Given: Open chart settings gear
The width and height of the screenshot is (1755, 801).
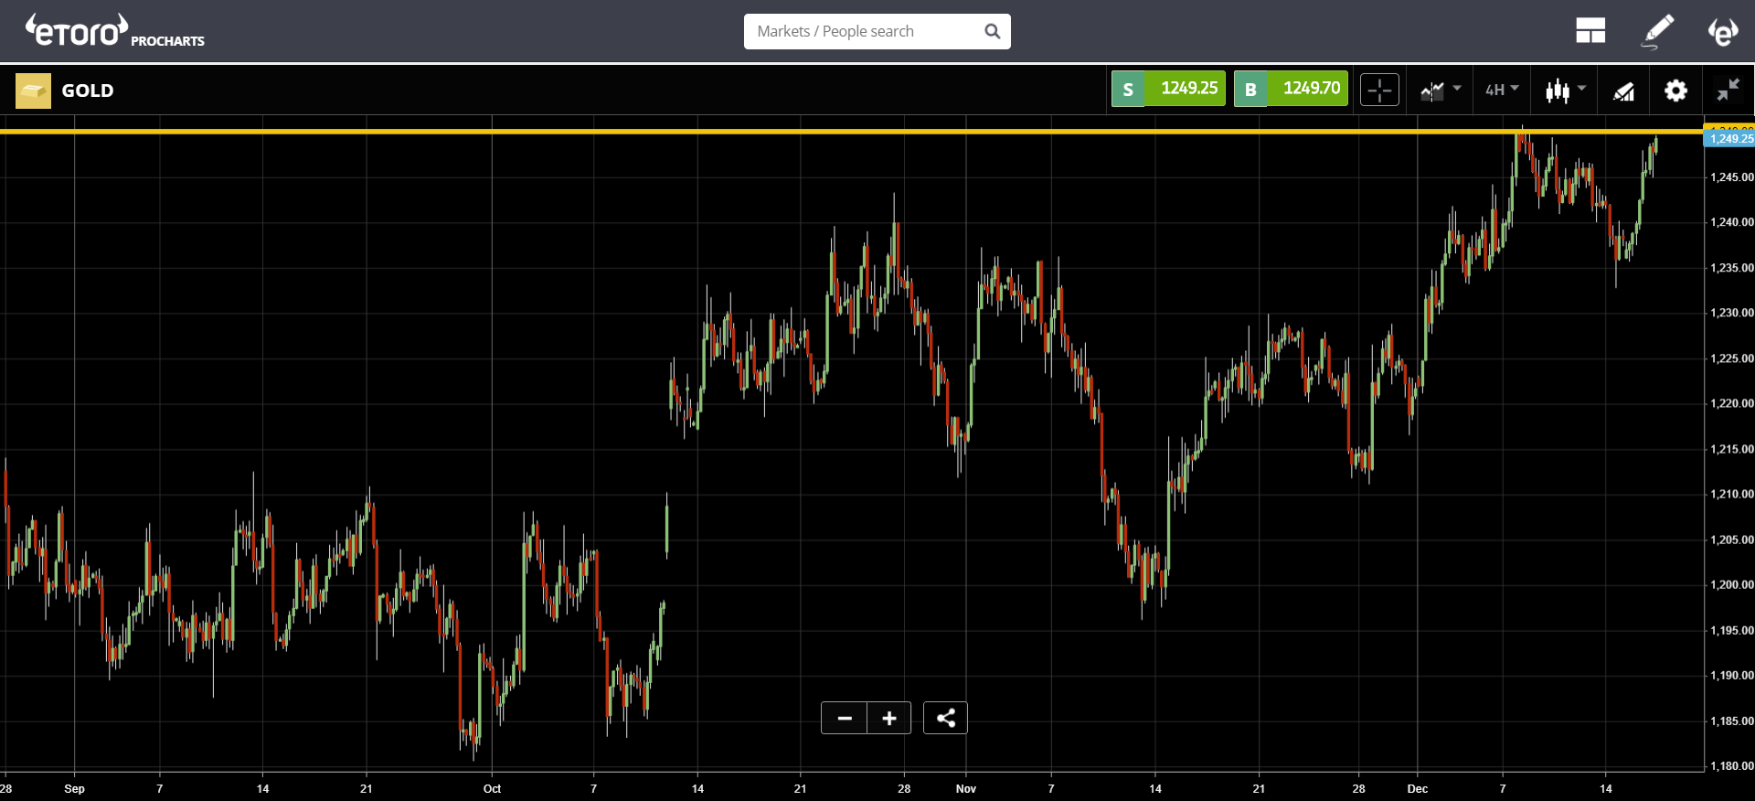Looking at the screenshot, I should point(1675,91).
